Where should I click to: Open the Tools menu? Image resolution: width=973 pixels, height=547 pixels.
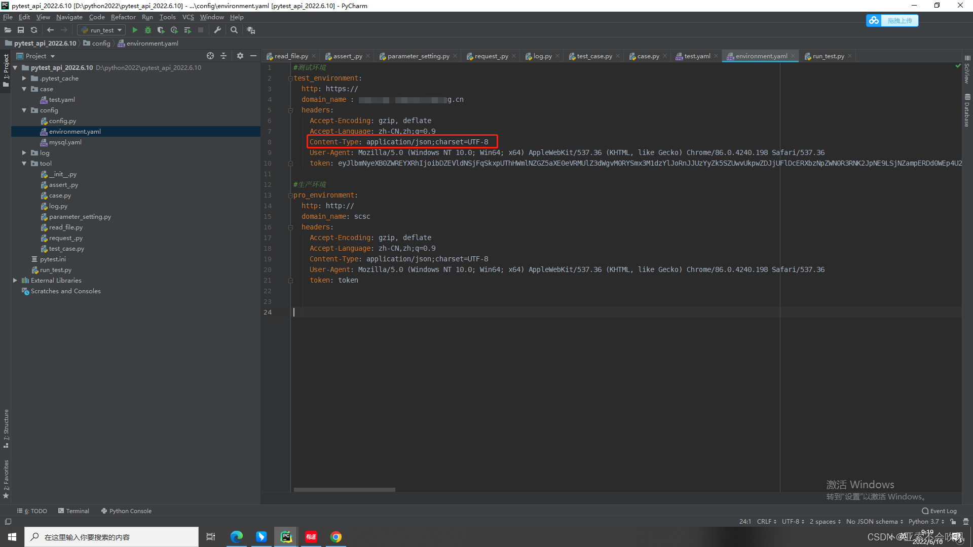click(168, 17)
